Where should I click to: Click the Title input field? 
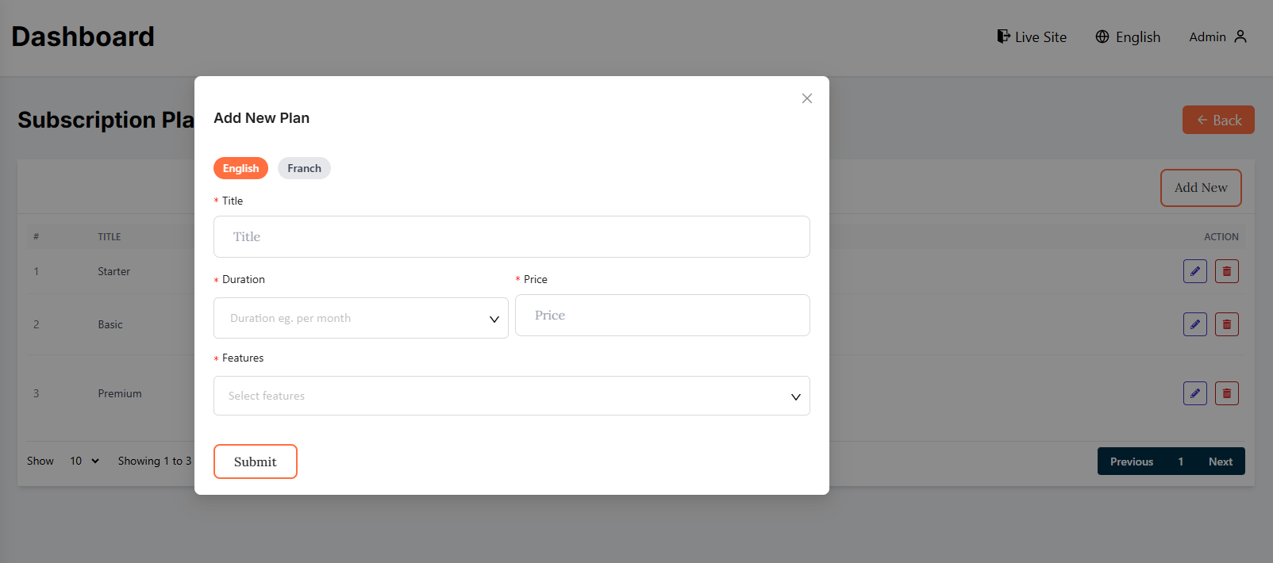[x=511, y=236]
